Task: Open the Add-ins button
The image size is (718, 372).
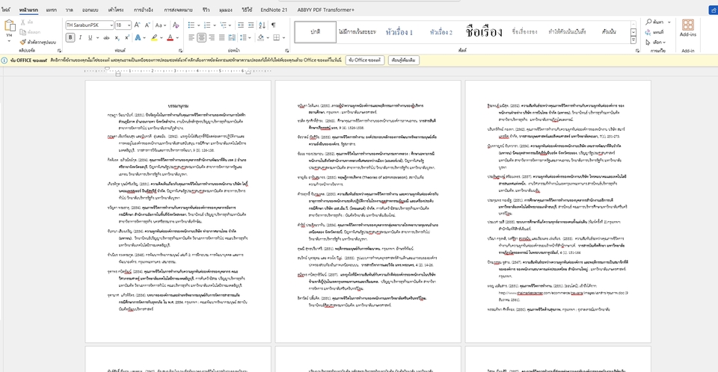Action: (688, 28)
